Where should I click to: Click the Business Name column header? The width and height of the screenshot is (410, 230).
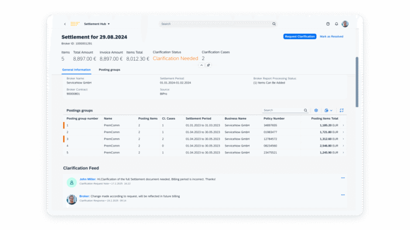(235, 119)
